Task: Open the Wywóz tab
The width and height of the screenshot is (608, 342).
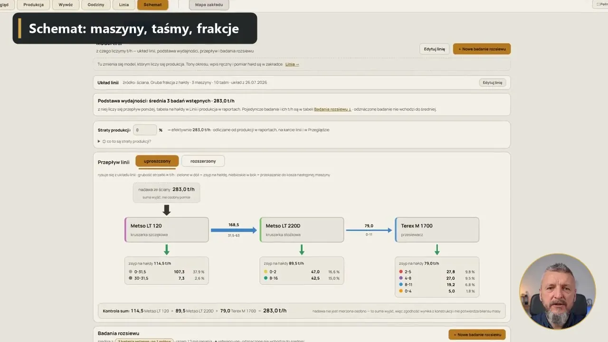Action: tap(66, 5)
